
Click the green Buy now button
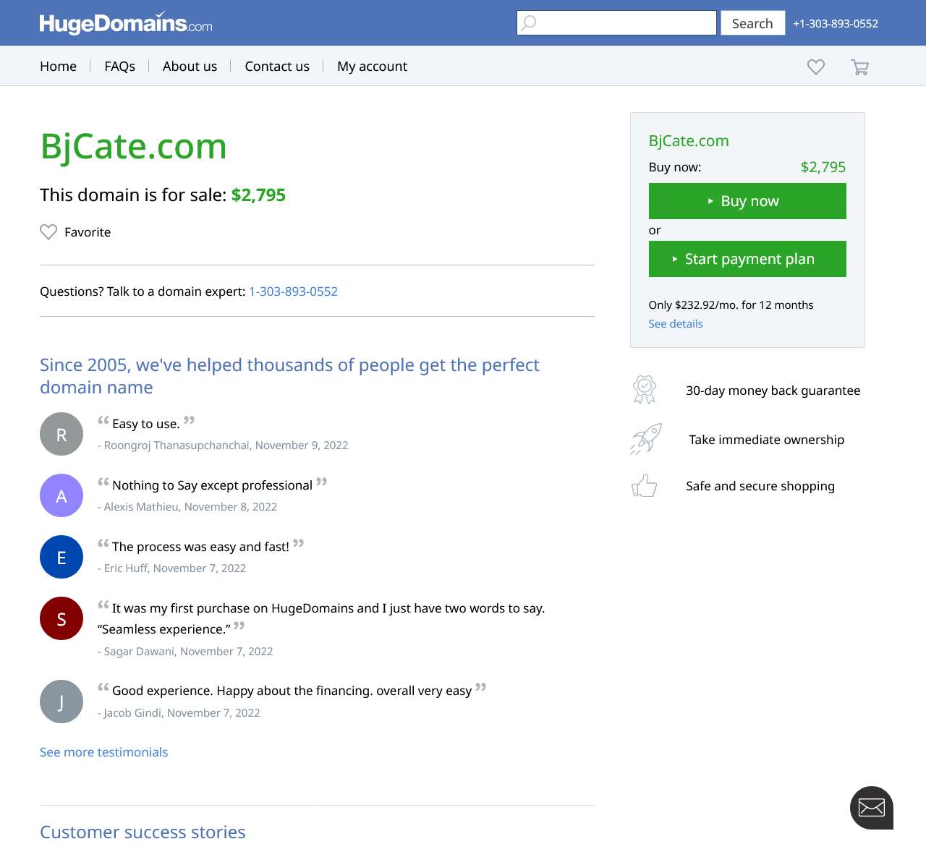click(747, 201)
